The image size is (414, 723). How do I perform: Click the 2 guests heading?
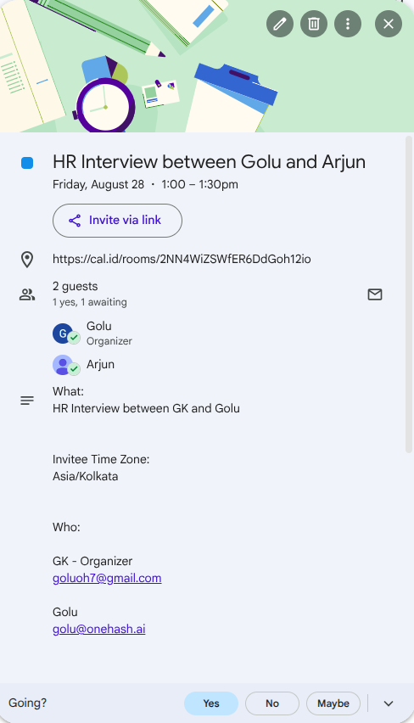tap(76, 286)
